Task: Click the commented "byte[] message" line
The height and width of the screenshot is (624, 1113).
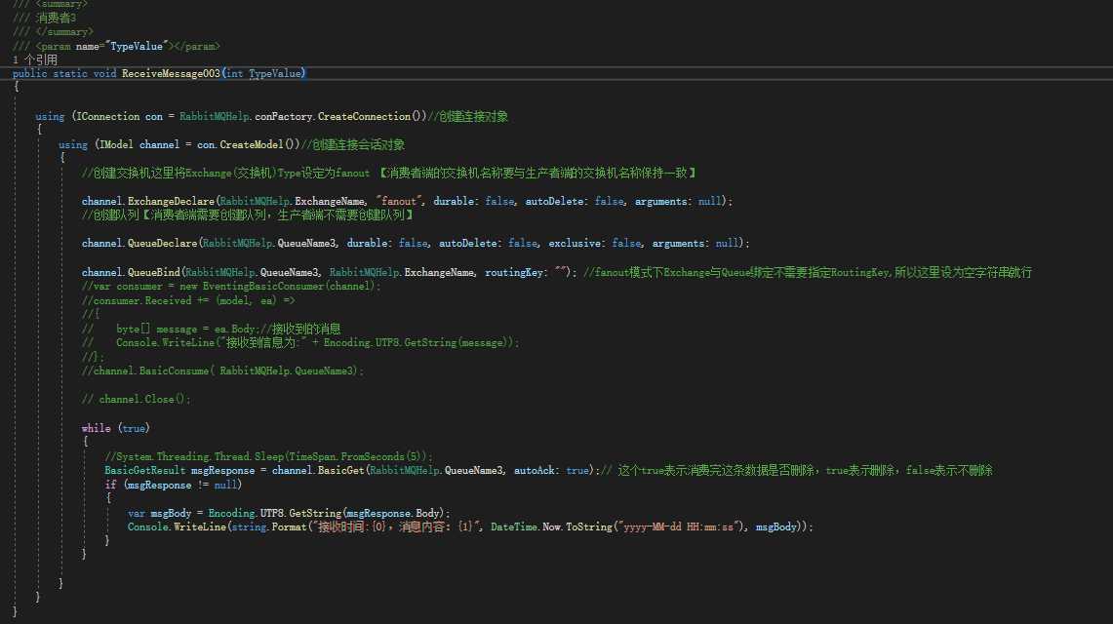Action: tap(211, 329)
